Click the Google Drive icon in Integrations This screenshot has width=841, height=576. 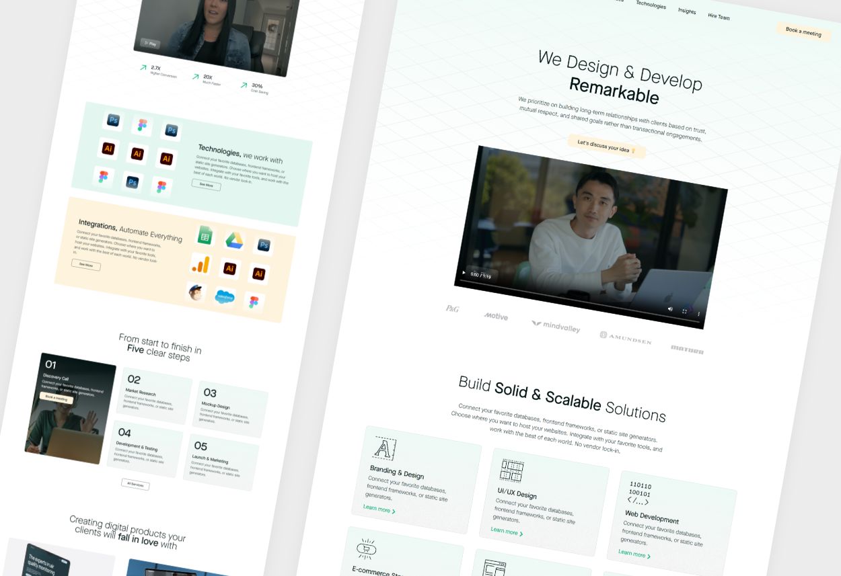234,240
